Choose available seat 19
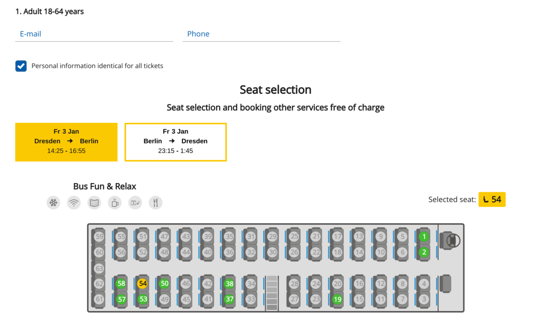 point(337,299)
